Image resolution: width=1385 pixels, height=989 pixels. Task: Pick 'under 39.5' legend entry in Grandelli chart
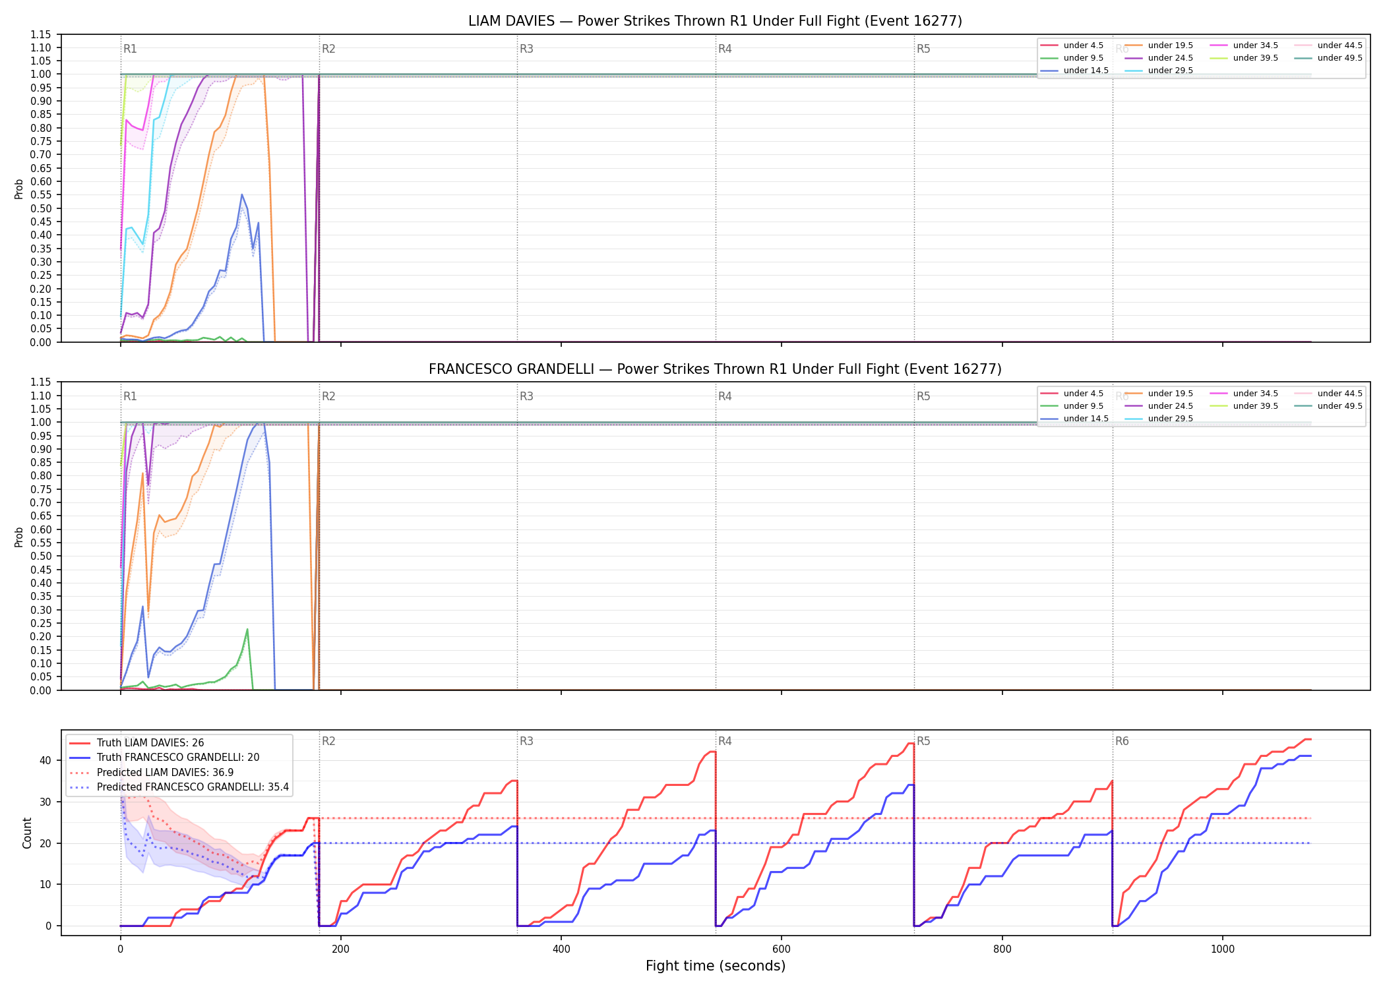click(1244, 406)
